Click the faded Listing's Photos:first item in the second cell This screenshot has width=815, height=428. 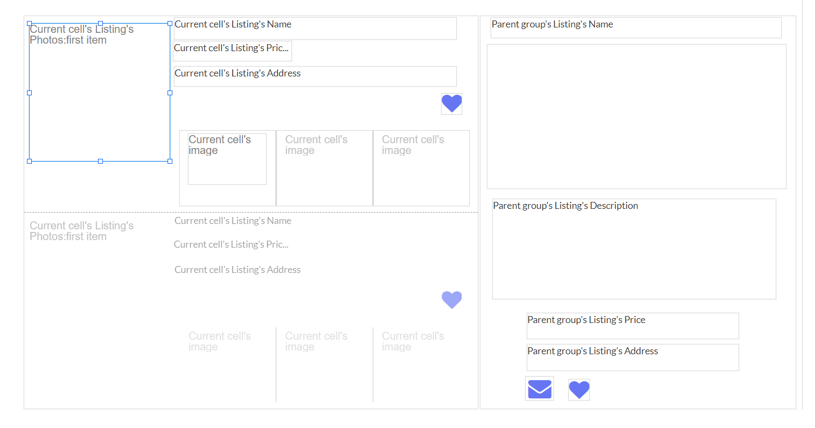tap(81, 231)
